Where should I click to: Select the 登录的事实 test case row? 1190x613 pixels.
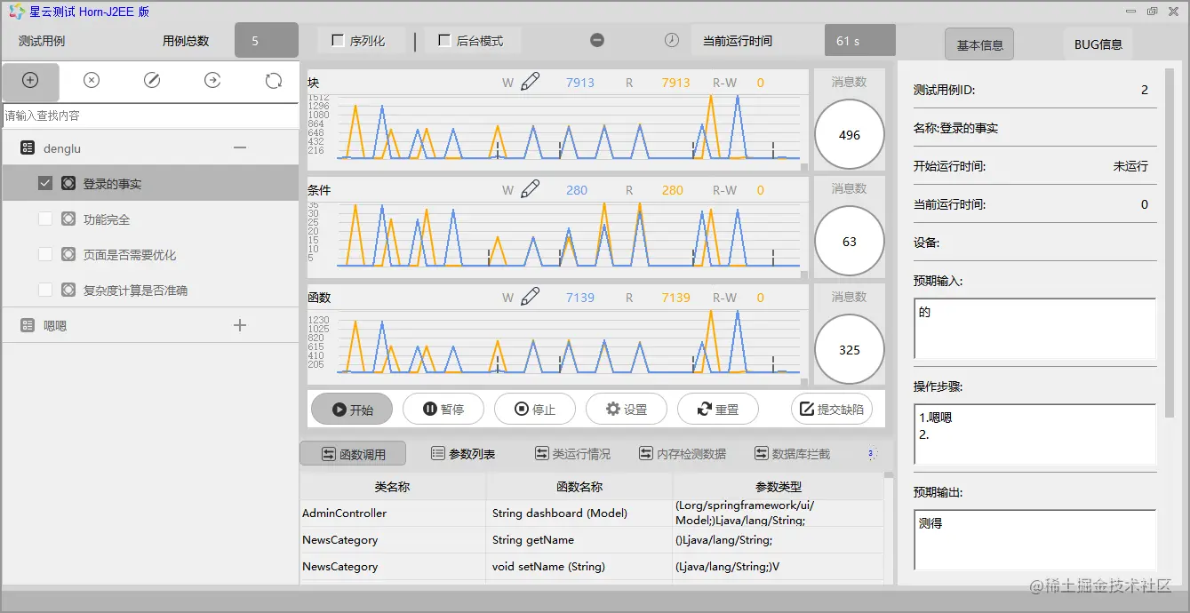[149, 184]
